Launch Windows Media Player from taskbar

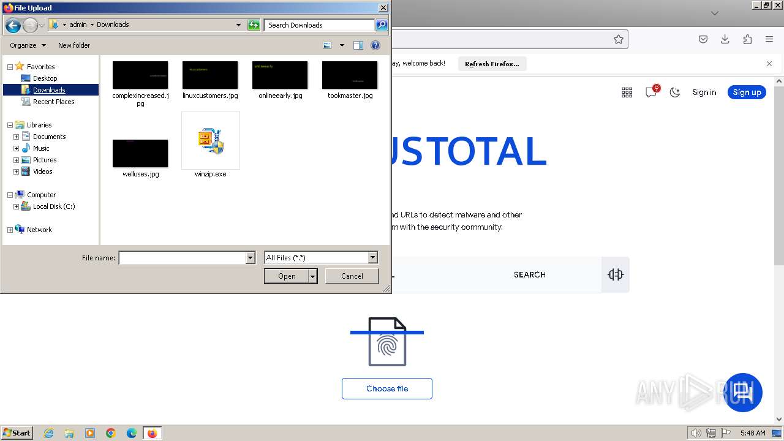point(90,433)
